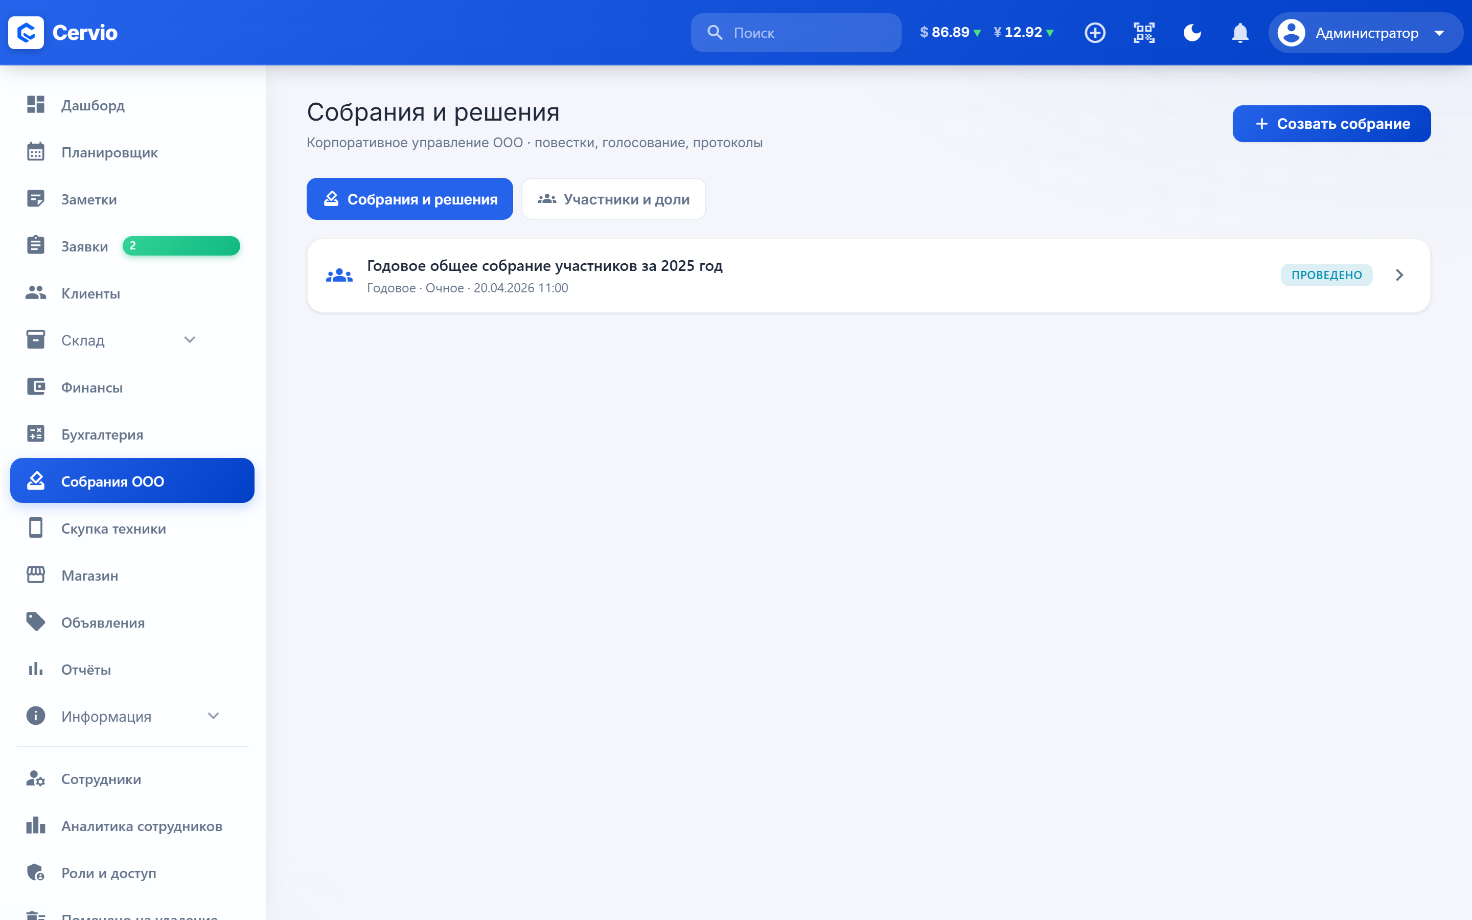Select Собрания ООО in the sidebar

132,480
